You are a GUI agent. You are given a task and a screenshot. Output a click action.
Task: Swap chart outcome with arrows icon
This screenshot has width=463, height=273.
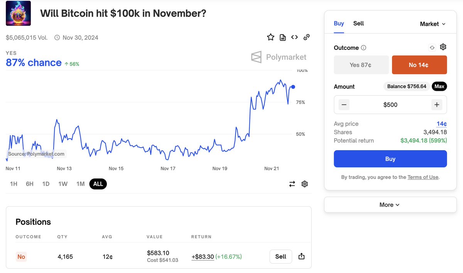pyautogui.click(x=292, y=184)
